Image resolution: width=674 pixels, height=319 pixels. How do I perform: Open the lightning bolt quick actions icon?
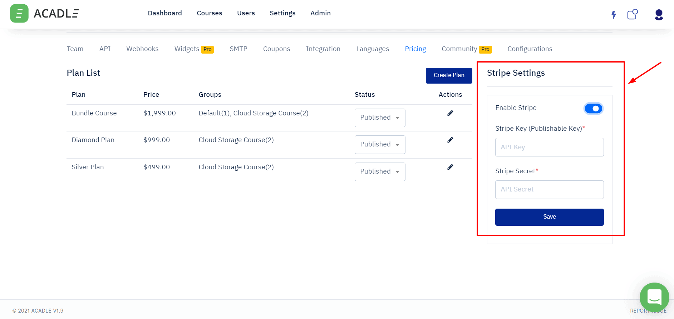tap(614, 15)
